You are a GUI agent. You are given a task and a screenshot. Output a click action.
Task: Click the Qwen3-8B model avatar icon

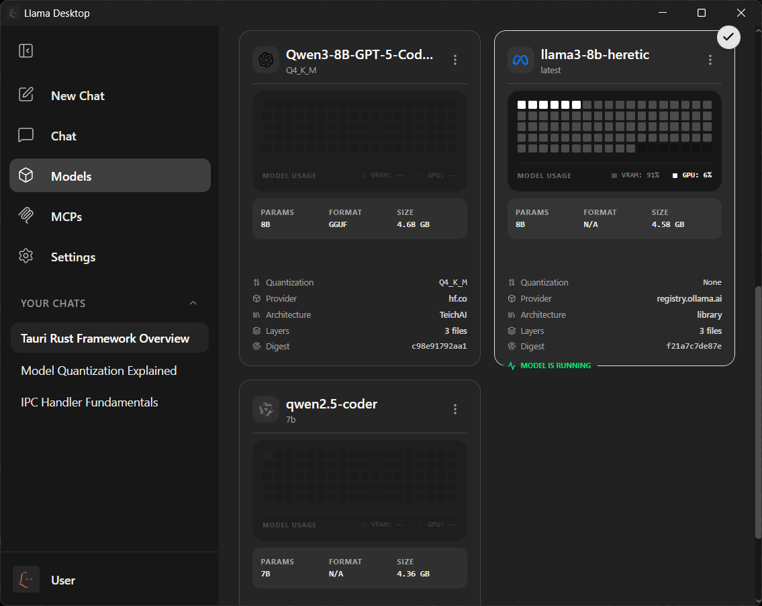tap(266, 60)
